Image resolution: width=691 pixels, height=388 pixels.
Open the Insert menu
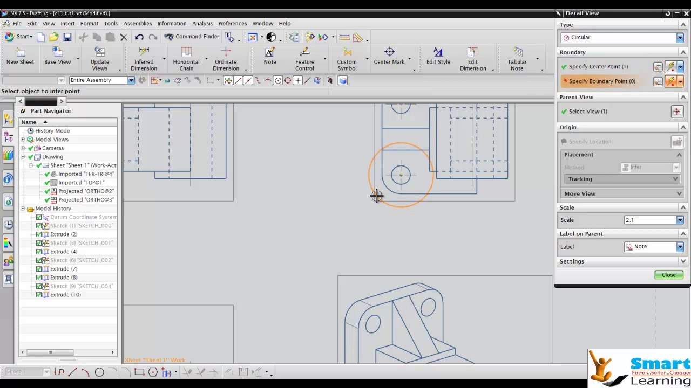(x=67, y=24)
